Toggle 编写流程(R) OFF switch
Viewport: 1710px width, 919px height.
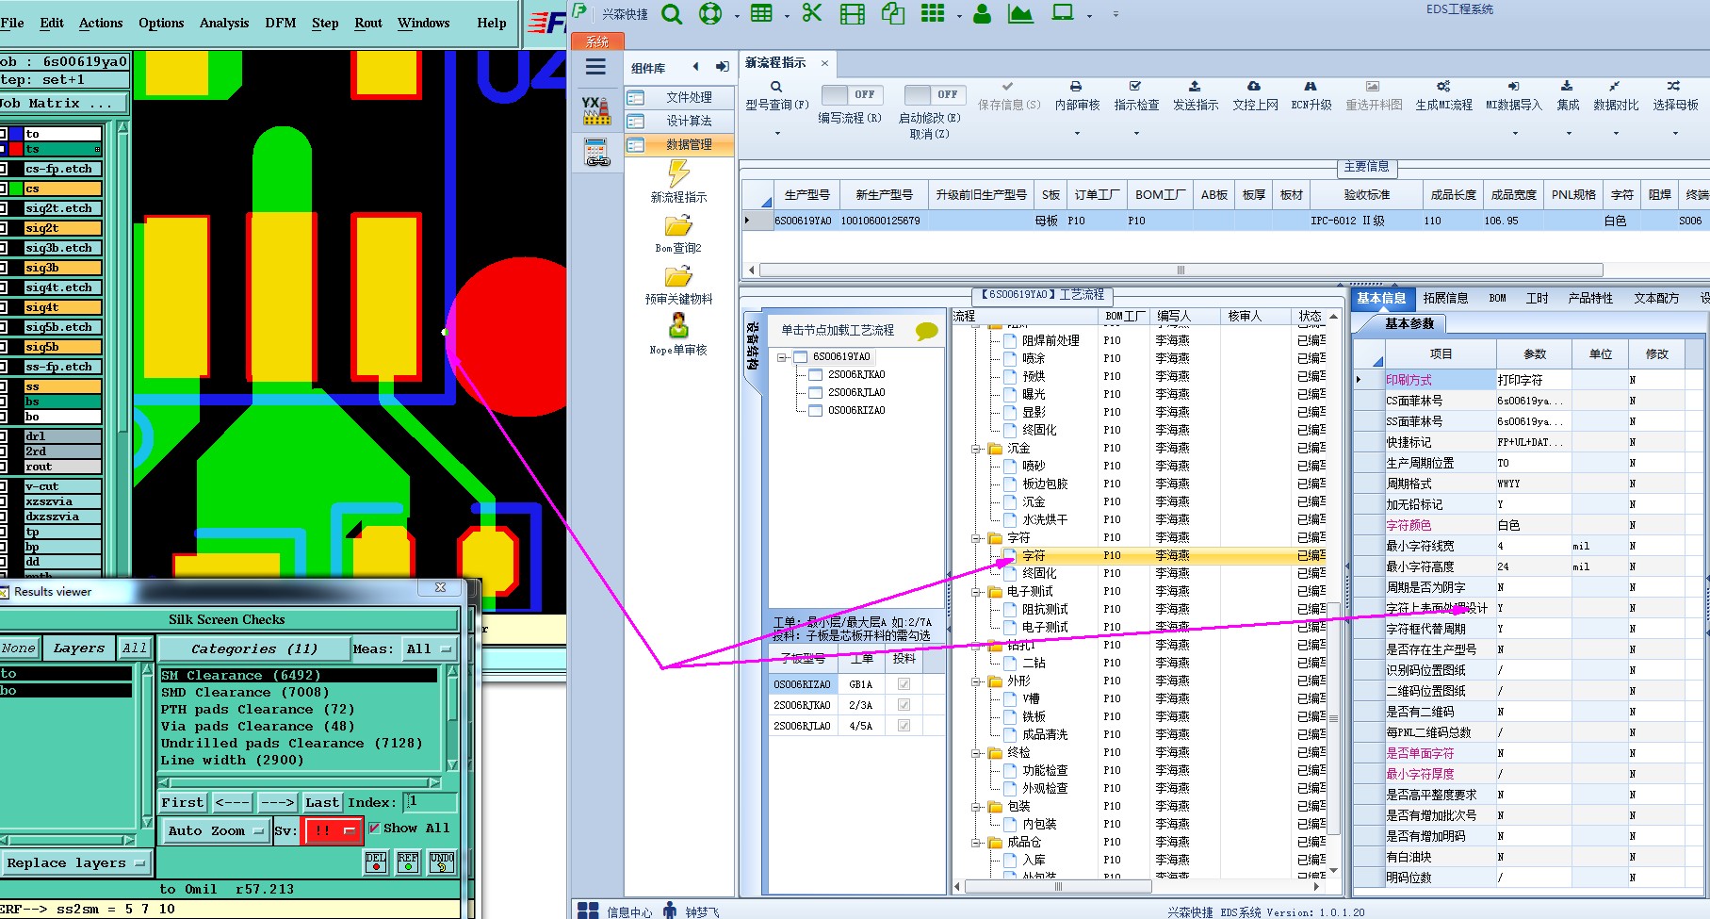(x=852, y=94)
